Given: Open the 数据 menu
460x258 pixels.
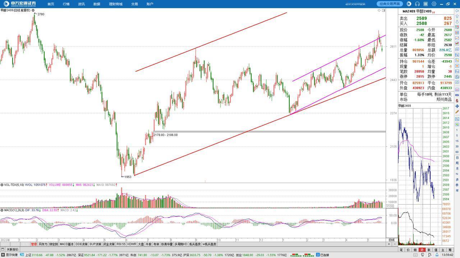Looking at the screenshot, I should tap(97, 4).
